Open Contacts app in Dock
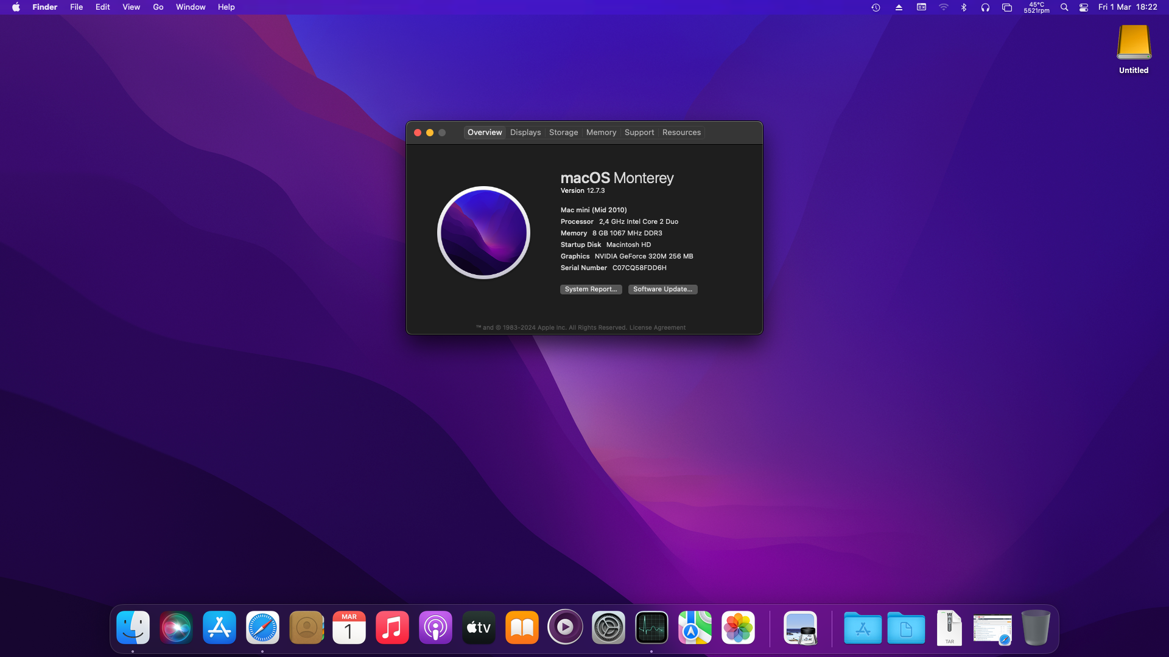The width and height of the screenshot is (1169, 657). (x=306, y=627)
